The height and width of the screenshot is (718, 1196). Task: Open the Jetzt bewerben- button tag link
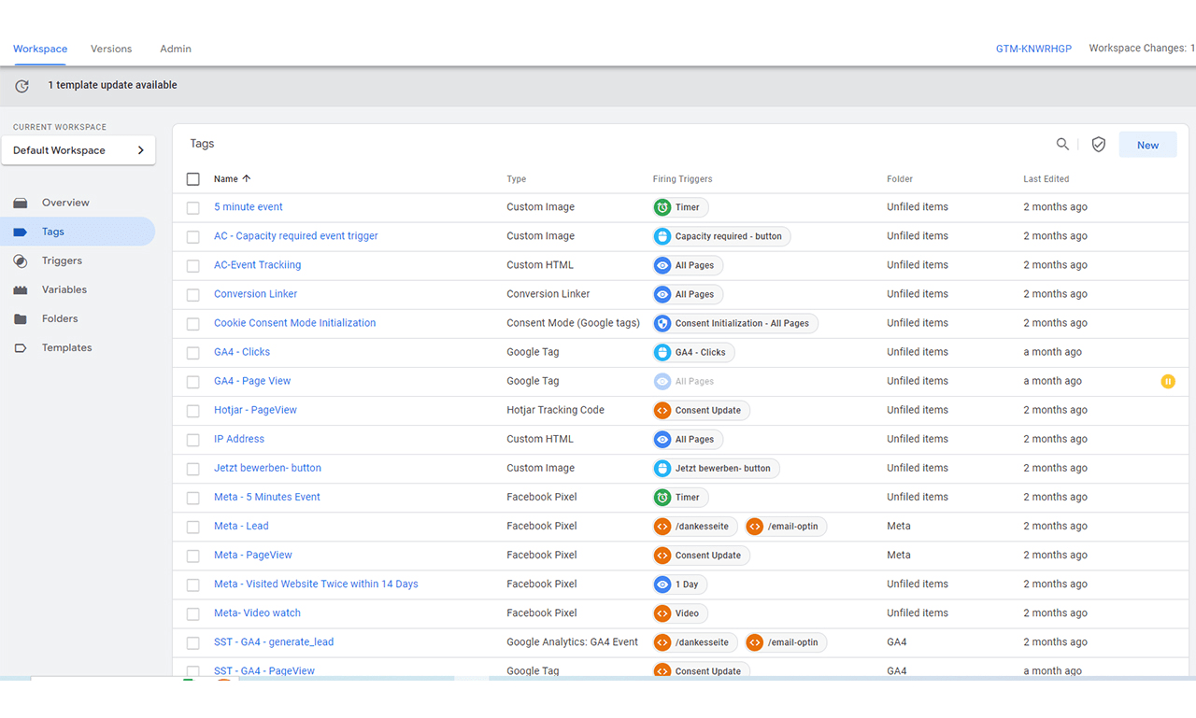(x=267, y=468)
